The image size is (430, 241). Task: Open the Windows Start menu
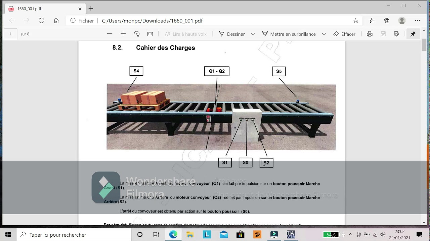coord(8,235)
